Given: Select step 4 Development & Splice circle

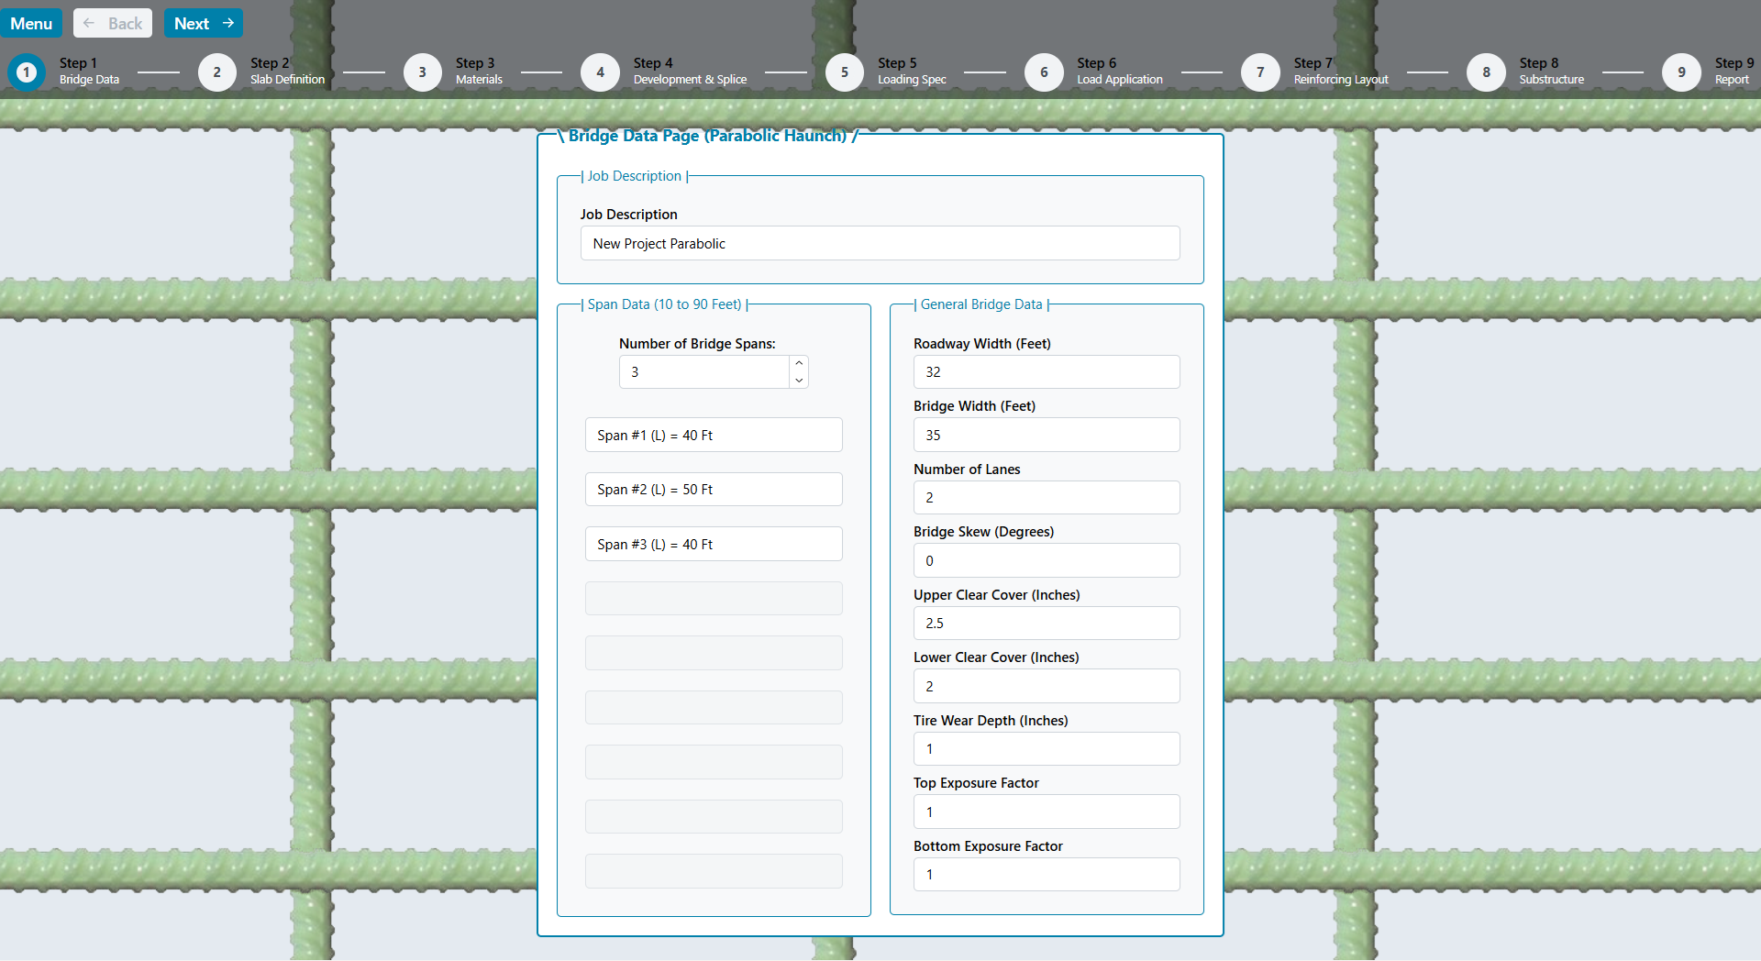Looking at the screenshot, I should pos(600,72).
